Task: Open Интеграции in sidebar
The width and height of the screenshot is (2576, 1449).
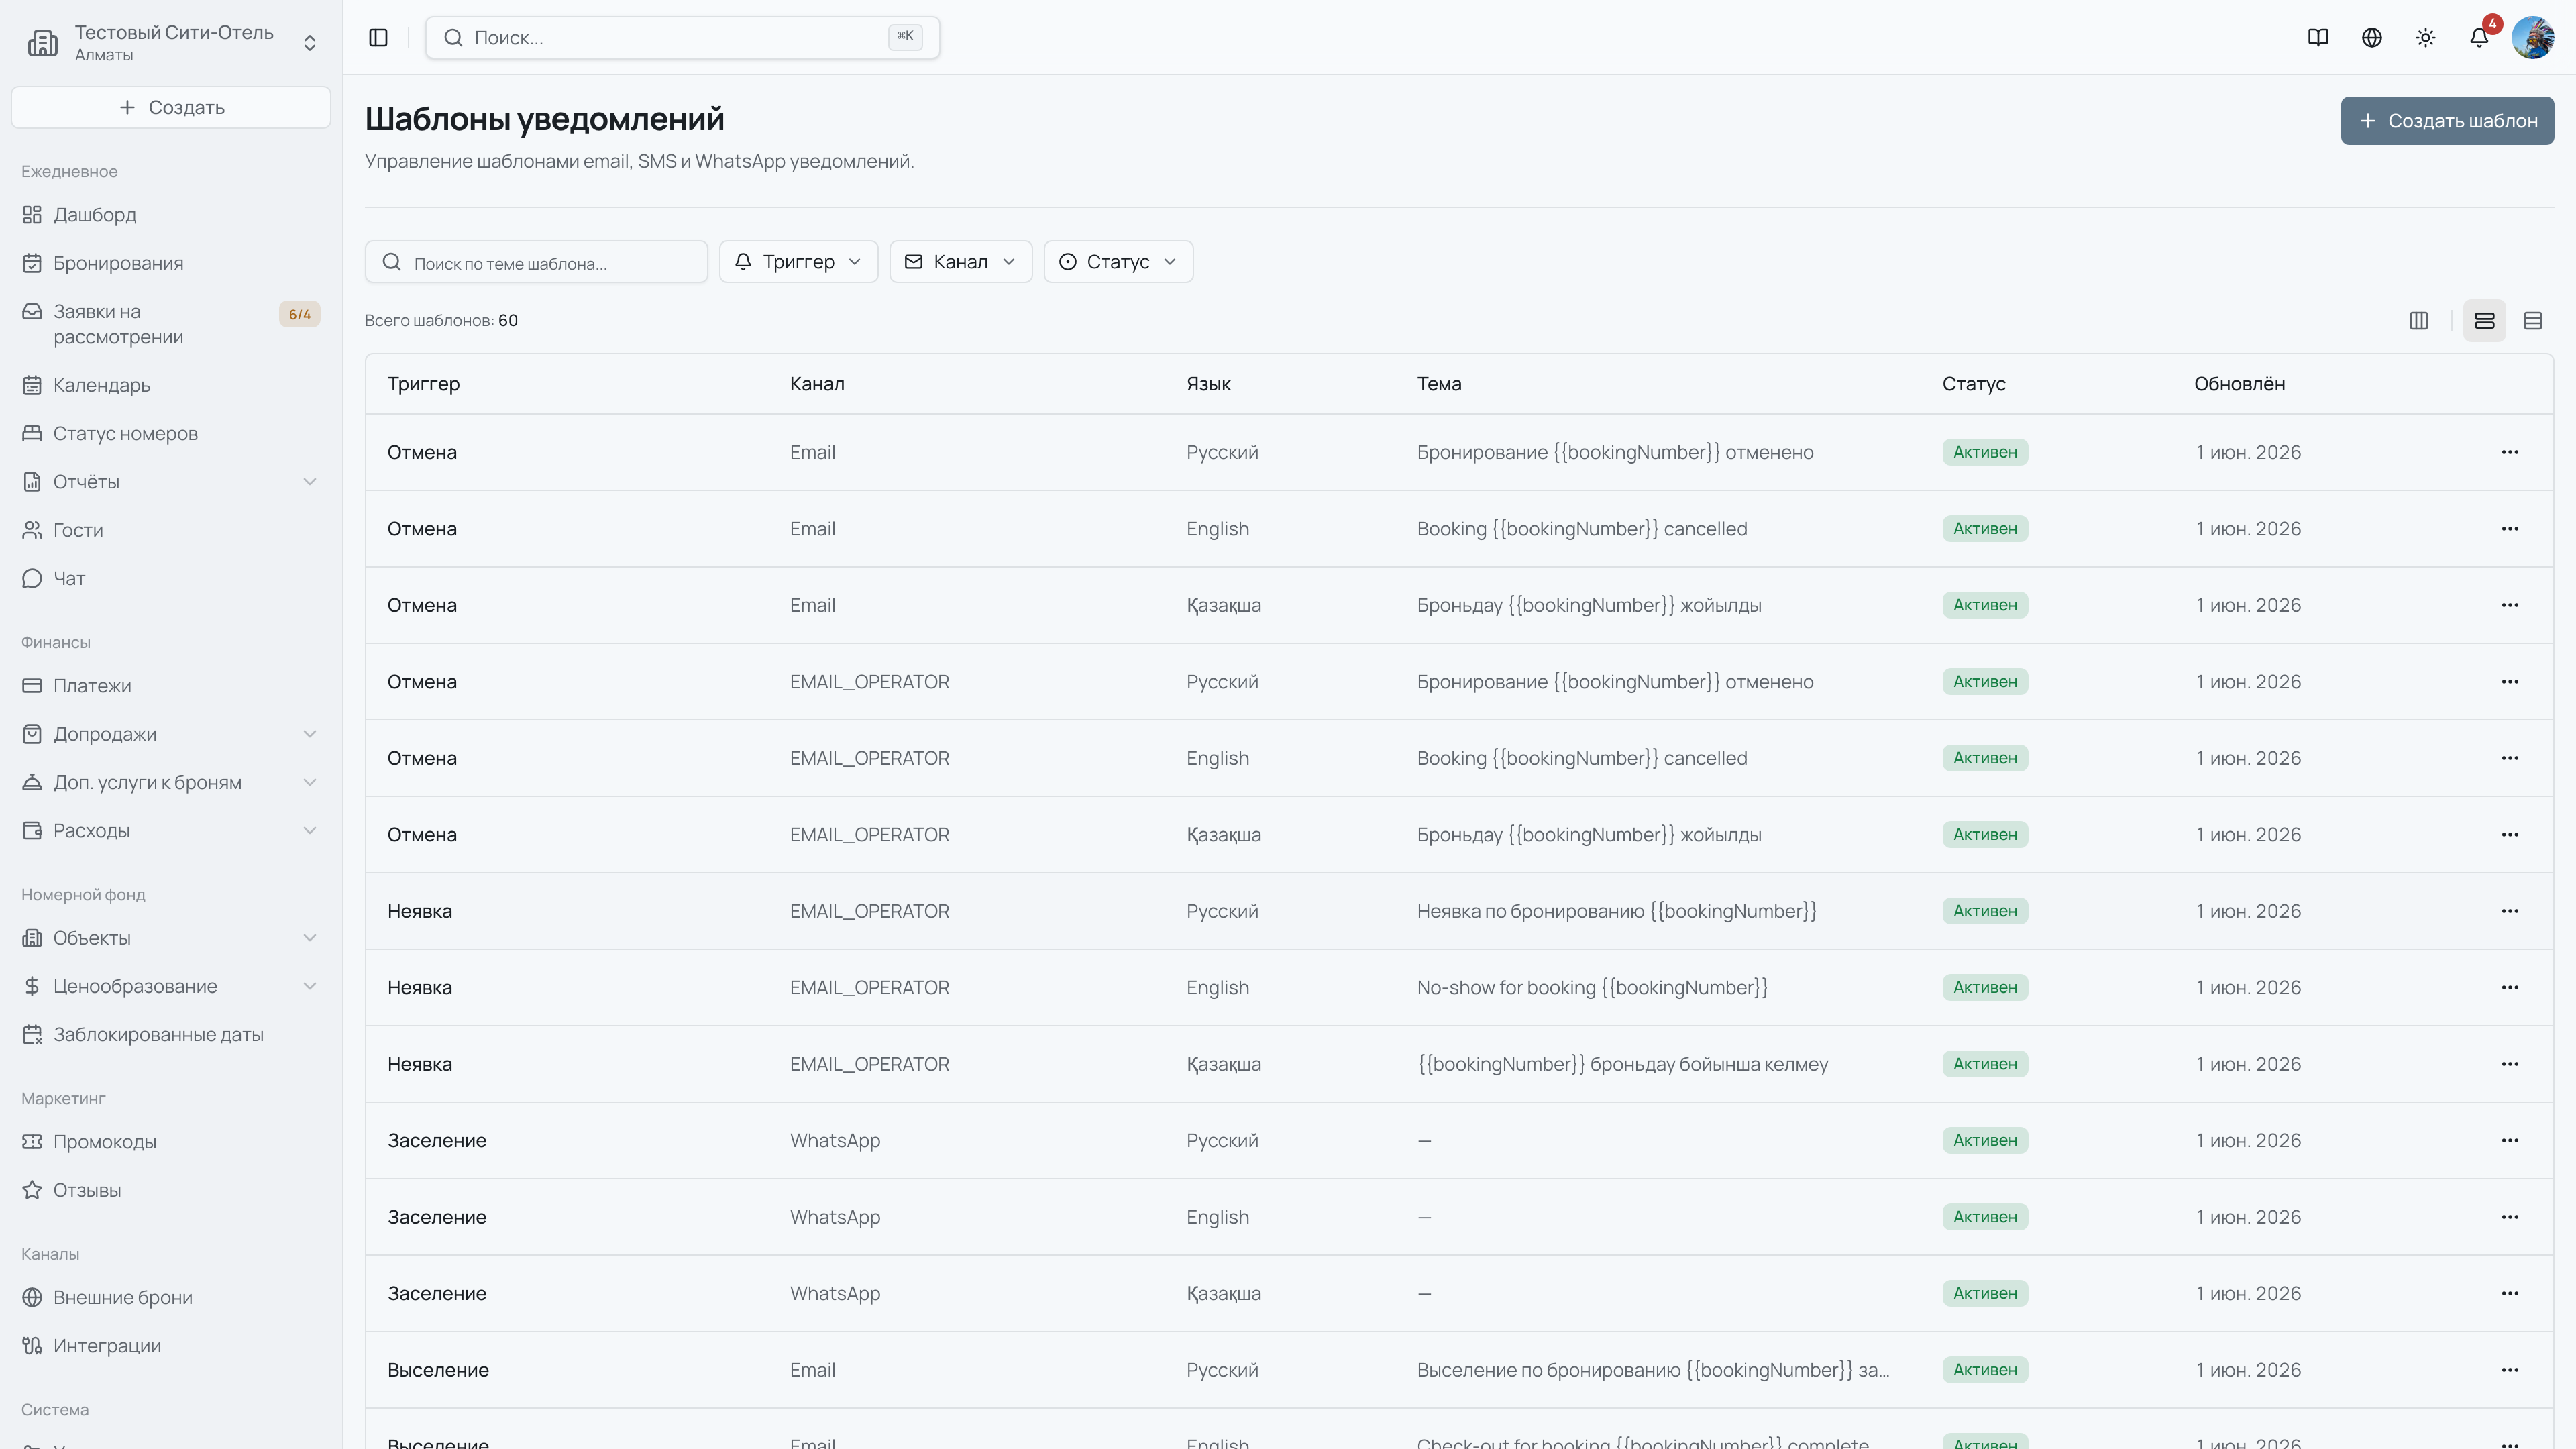Action: coord(171,1346)
